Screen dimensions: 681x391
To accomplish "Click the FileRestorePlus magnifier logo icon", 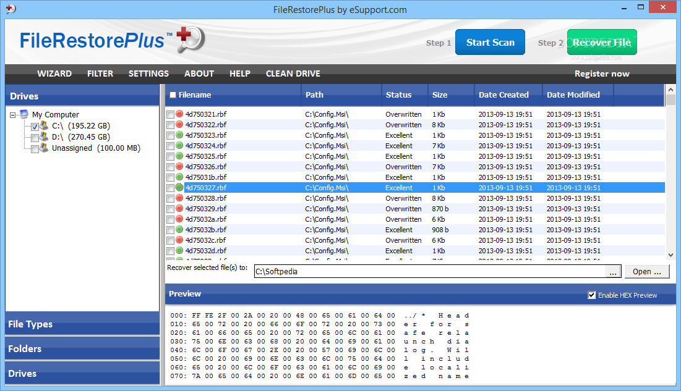I will [191, 40].
